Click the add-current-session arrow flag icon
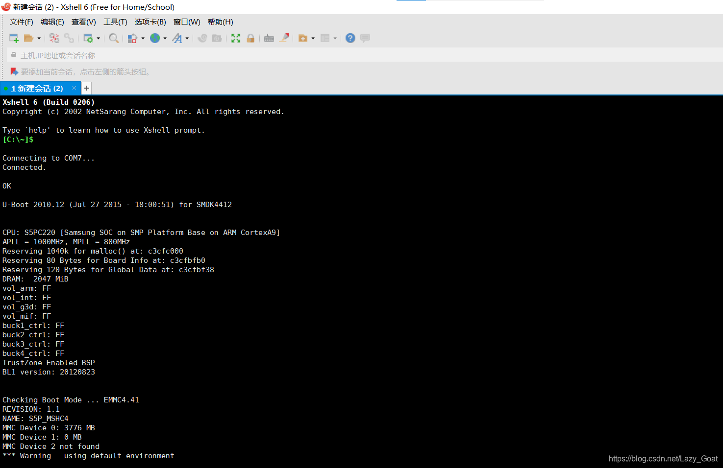The image size is (723, 468). (x=14, y=72)
